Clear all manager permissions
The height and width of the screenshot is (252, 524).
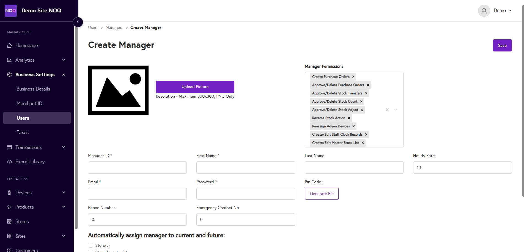[x=387, y=110]
